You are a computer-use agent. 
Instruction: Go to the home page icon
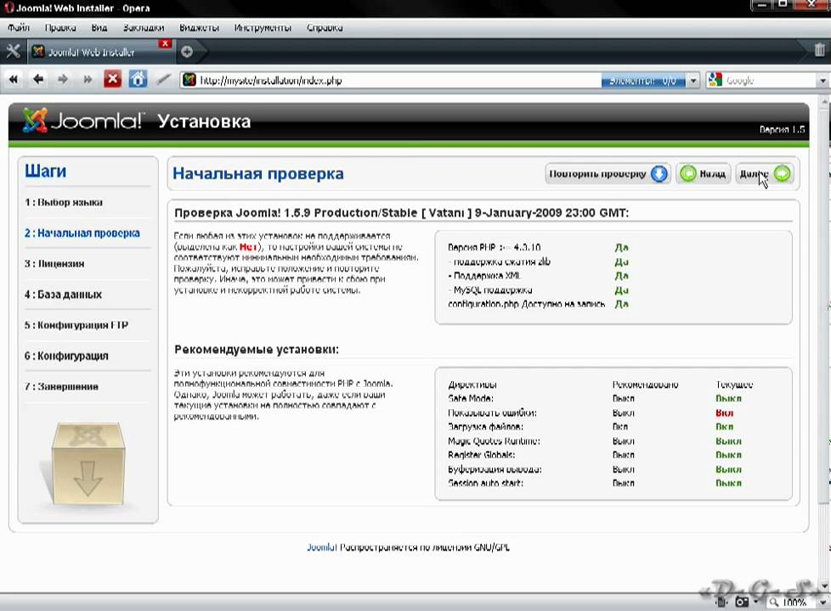pyautogui.click(x=138, y=80)
